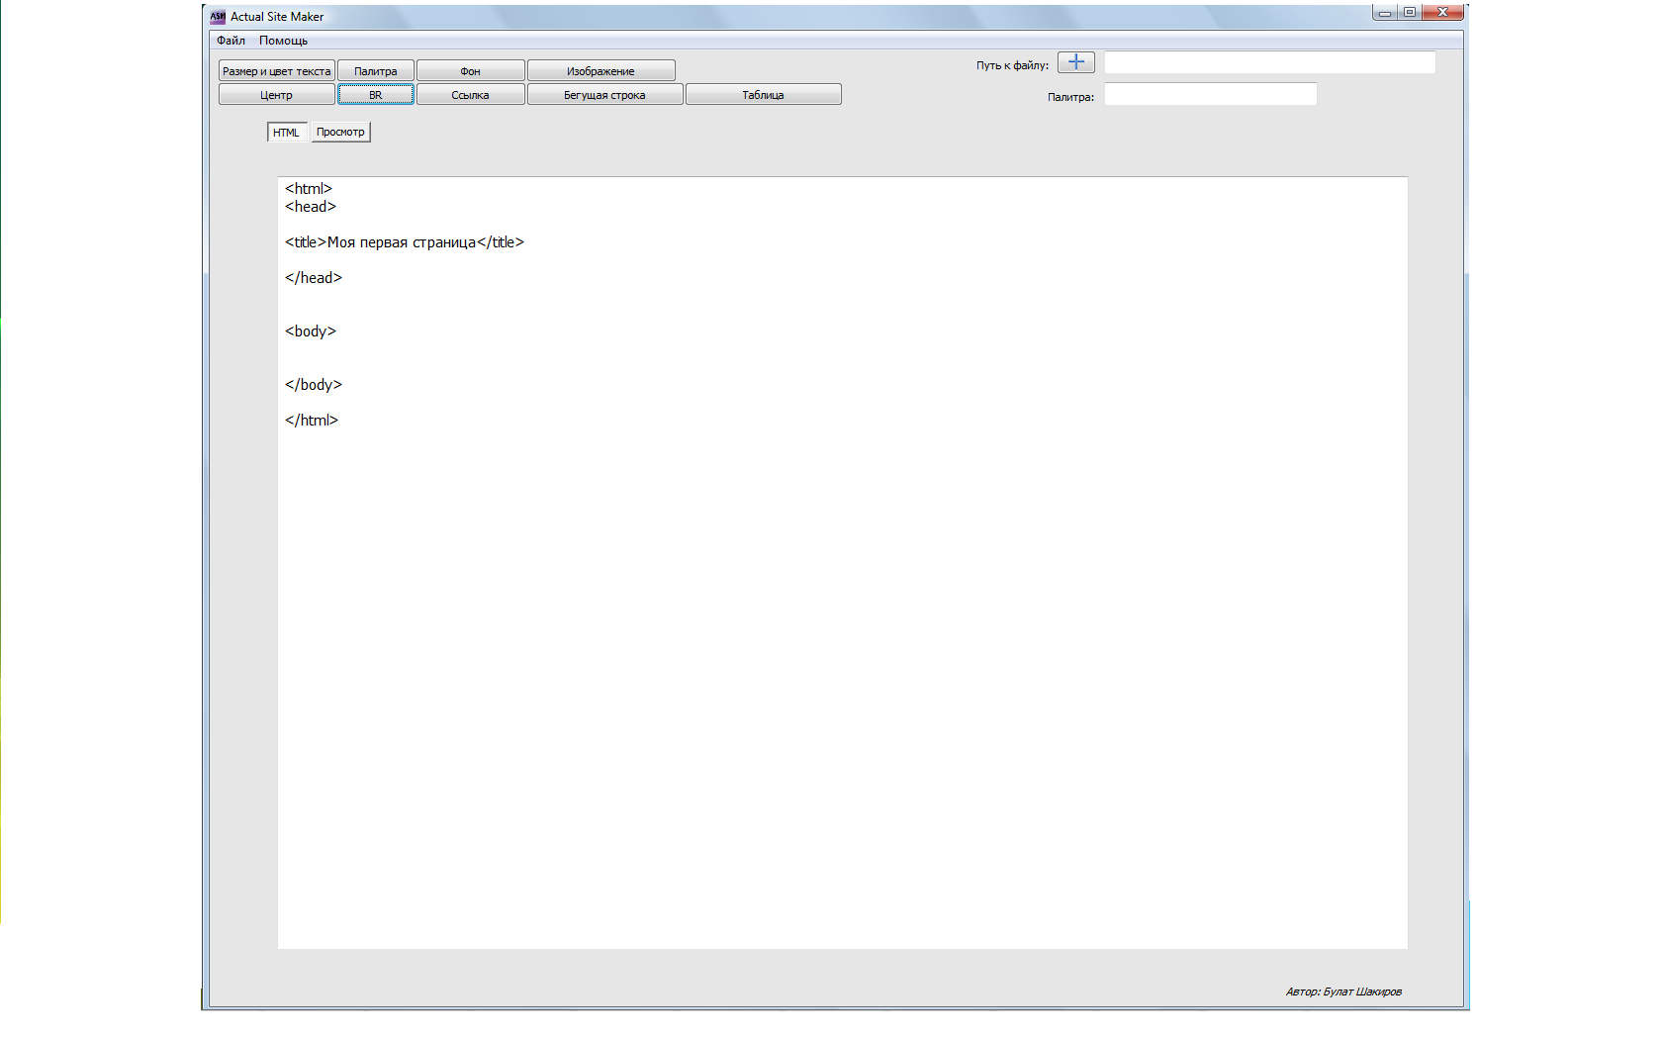Viewport: 1662px width, 1039px height.
Task: Click the Actual Site Maker title bar icon
Action: [218, 17]
